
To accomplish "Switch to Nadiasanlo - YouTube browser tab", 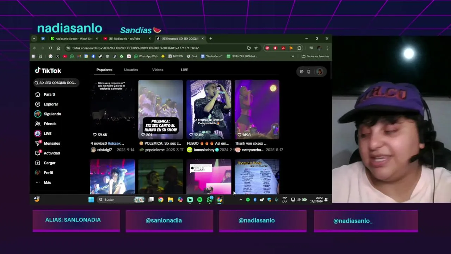I will [124, 39].
